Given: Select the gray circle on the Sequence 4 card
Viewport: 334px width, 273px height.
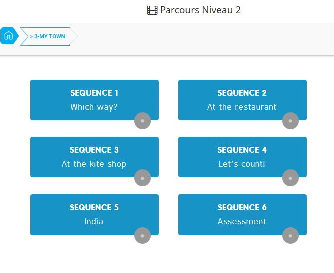Looking at the screenshot, I should (290, 178).
